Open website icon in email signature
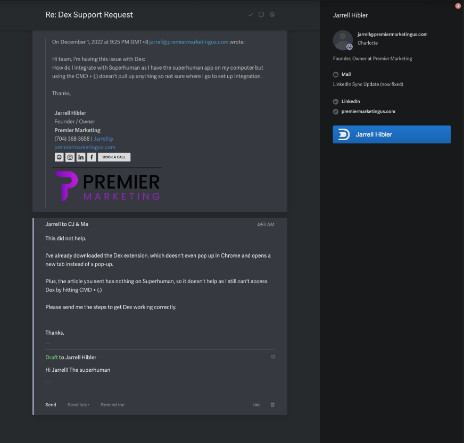 point(59,157)
